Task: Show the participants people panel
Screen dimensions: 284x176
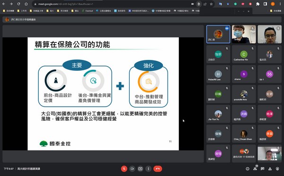Action: pos(255,169)
